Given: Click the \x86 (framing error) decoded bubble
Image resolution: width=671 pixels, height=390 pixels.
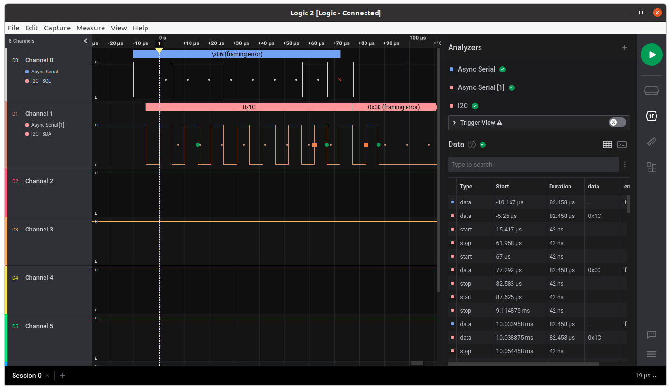Looking at the screenshot, I should pyautogui.click(x=237, y=54).
